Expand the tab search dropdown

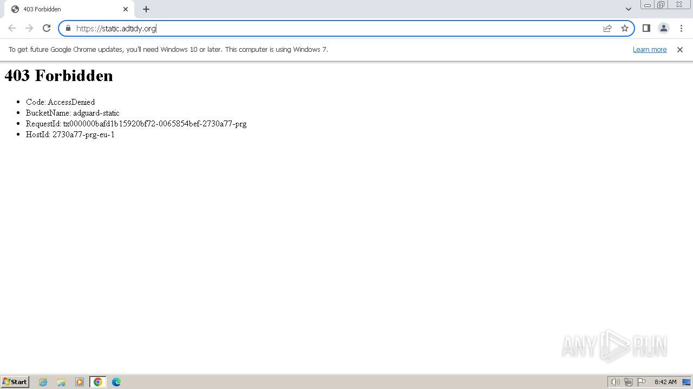point(629,9)
